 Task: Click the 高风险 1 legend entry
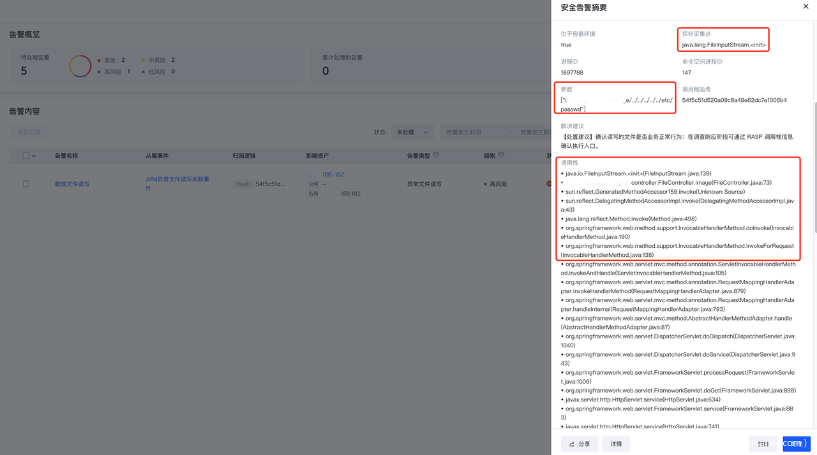point(114,71)
